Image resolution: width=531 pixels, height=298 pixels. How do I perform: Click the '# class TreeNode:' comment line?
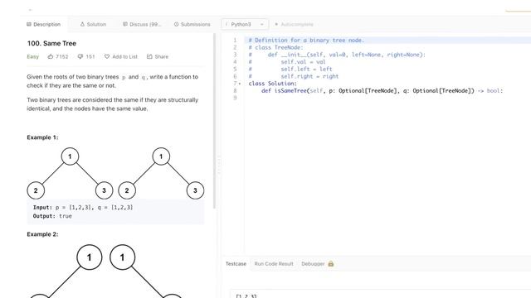coord(275,47)
